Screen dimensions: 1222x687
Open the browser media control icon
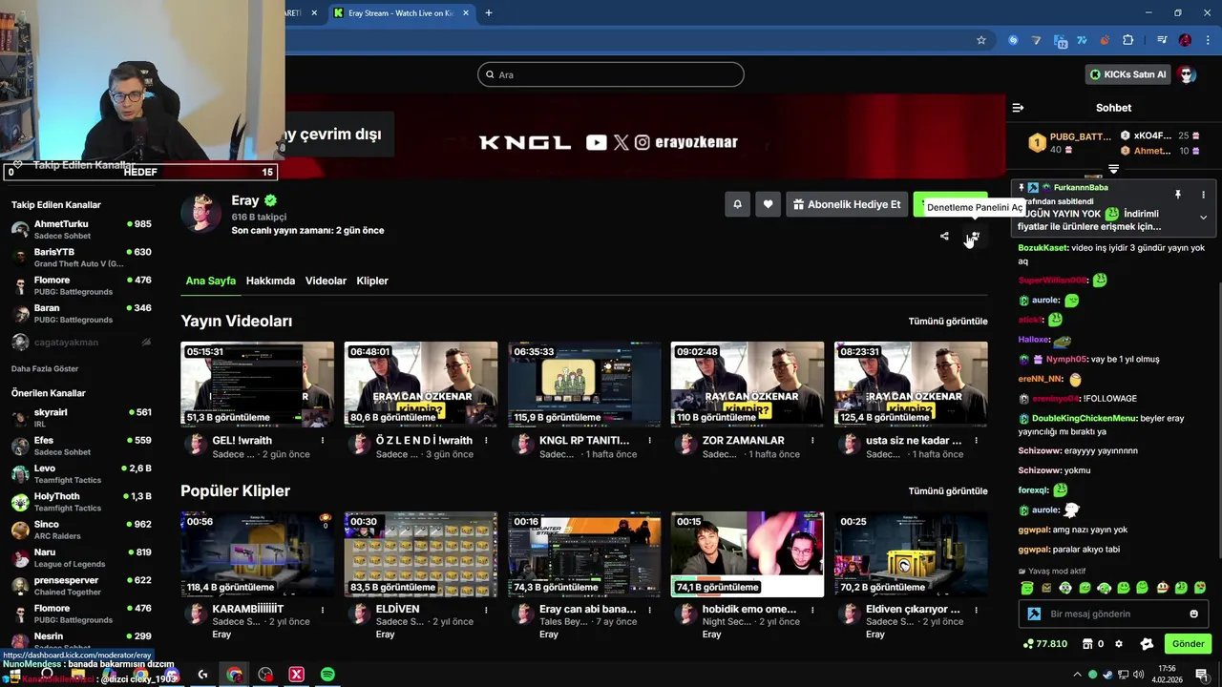pyautogui.click(x=1161, y=40)
